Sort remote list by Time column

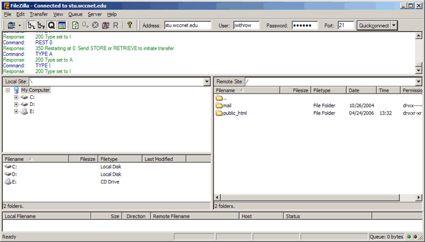coord(388,91)
